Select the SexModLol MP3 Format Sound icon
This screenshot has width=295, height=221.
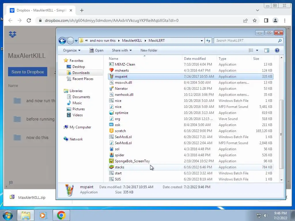click(111, 143)
